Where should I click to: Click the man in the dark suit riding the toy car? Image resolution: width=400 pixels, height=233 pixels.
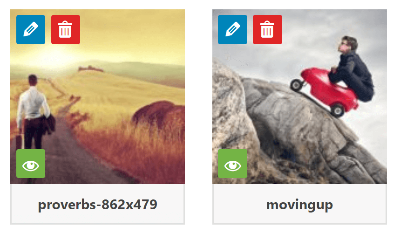point(353,69)
